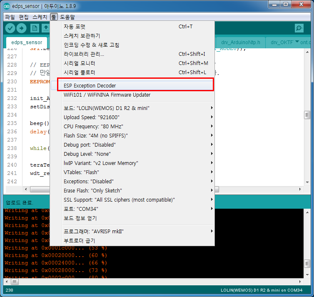Open the 도움말 menu
Viewport: 314px width, 297px height.
pos(67,17)
